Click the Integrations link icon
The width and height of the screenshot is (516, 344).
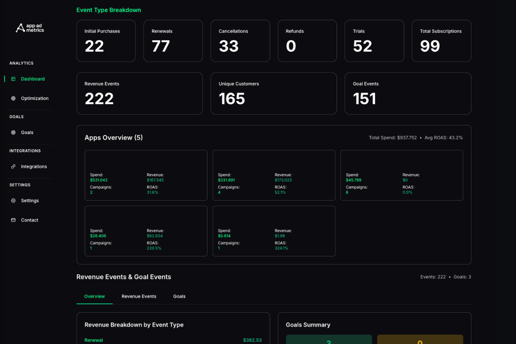[13, 166]
